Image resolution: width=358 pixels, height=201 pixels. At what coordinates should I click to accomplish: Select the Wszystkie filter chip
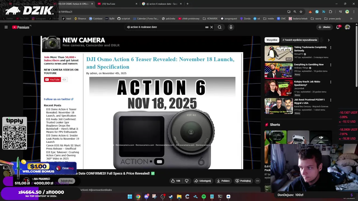[x=272, y=40]
